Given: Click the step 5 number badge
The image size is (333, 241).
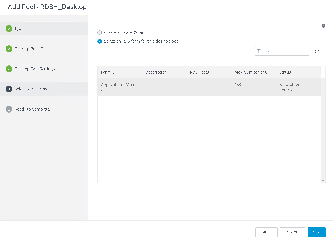Looking at the screenshot, I should [x=9, y=109].
